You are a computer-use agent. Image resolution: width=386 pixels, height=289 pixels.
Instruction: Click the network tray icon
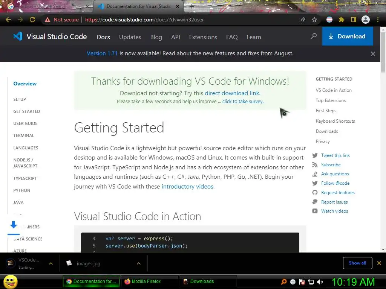coord(311,282)
